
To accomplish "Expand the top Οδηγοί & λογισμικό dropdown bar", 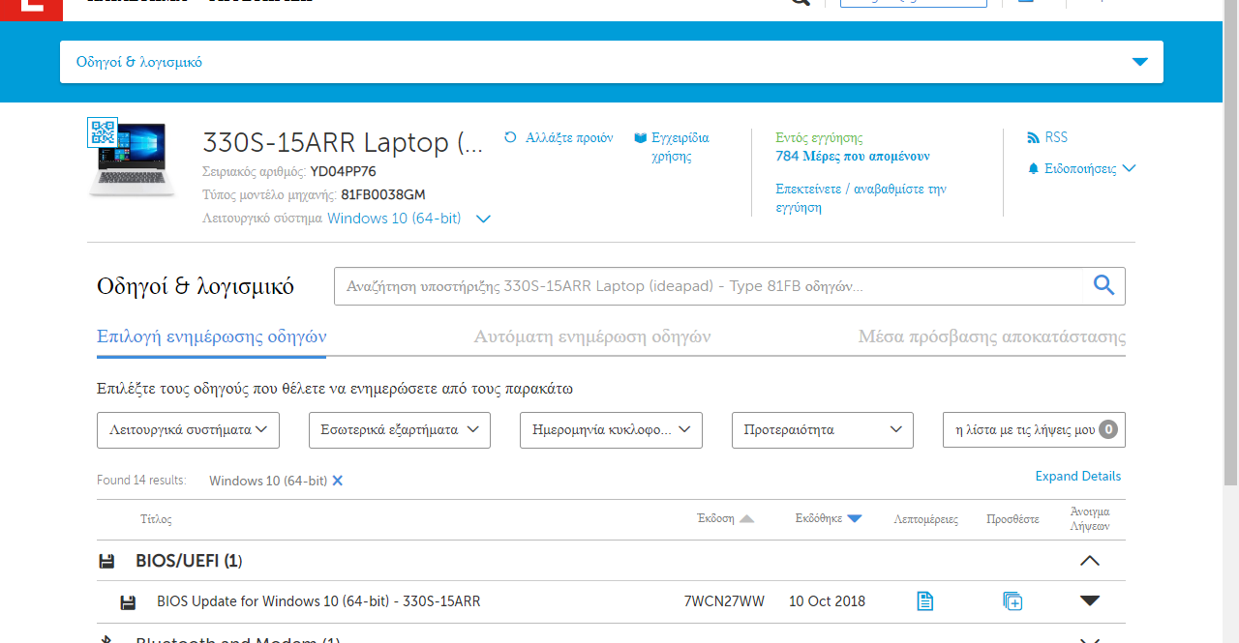I will (612, 62).
